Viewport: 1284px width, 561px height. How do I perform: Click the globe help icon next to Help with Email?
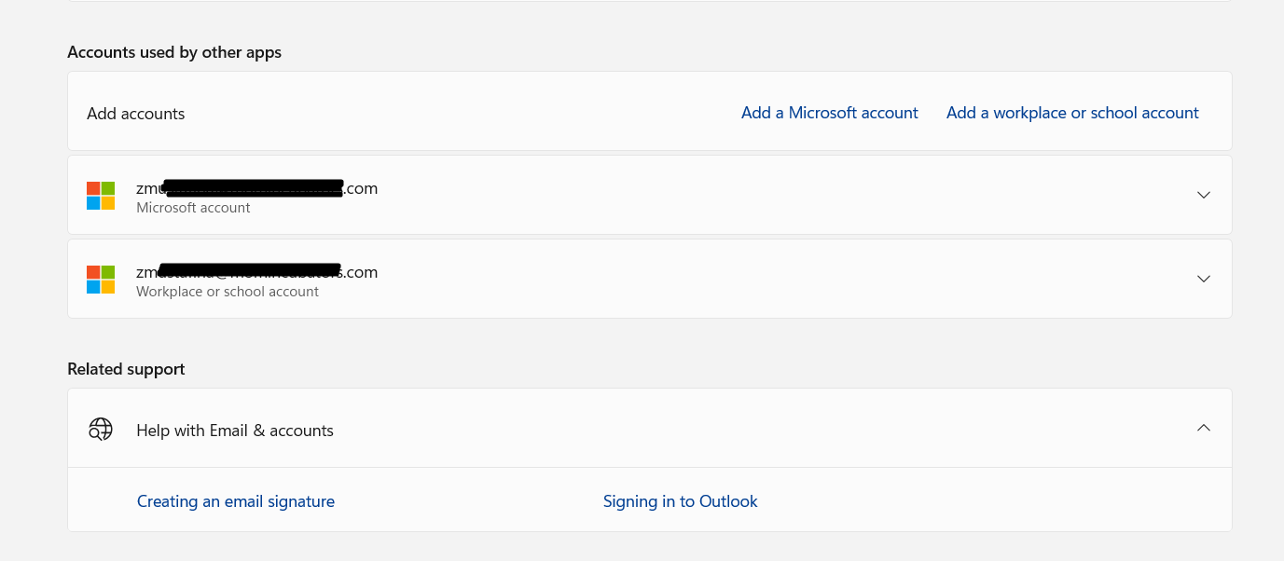pos(100,429)
